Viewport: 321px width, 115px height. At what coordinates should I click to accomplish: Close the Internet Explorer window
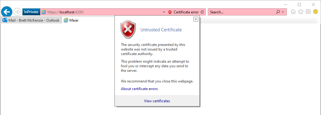313,5
